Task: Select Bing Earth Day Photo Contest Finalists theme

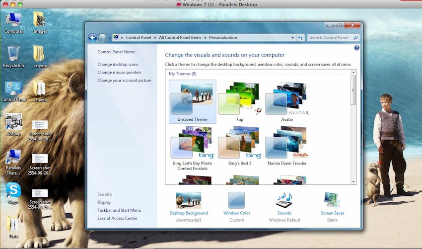Action: click(x=193, y=148)
